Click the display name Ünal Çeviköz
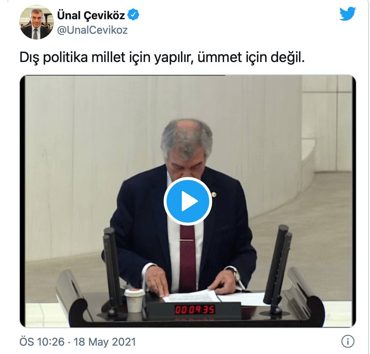This screenshot has height=354, width=370. [x=91, y=15]
